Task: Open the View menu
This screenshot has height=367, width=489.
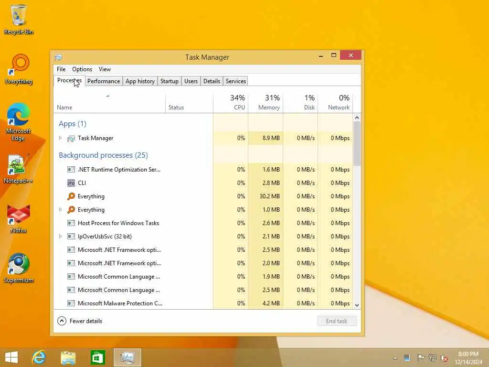Action: tap(105, 69)
